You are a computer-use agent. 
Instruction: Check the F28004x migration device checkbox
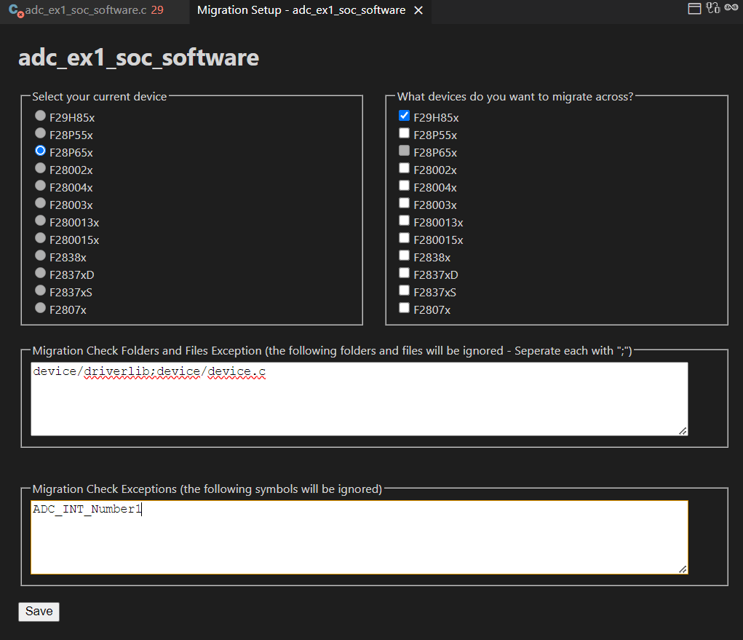click(x=405, y=186)
